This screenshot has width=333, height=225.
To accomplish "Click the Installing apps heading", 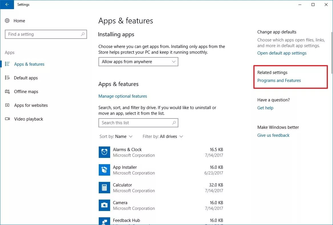I will click(x=116, y=35).
